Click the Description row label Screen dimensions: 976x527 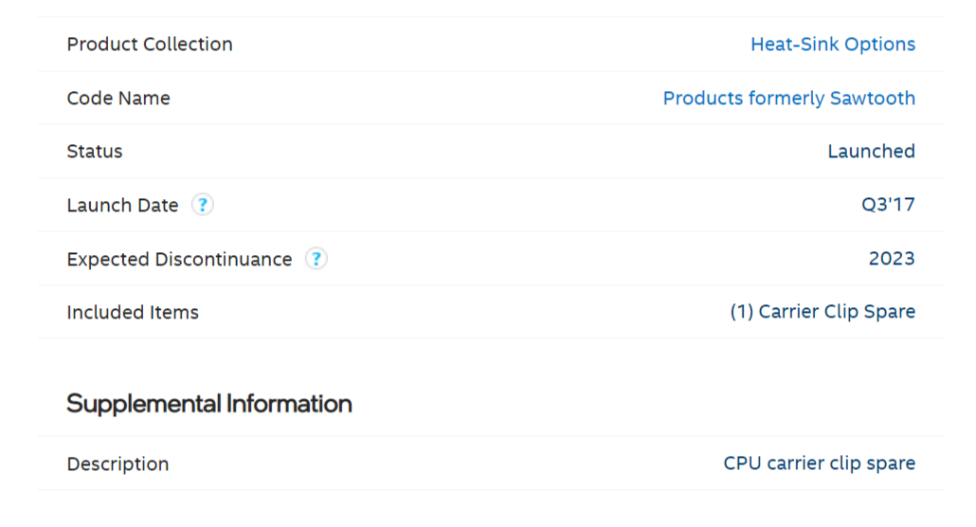117,464
